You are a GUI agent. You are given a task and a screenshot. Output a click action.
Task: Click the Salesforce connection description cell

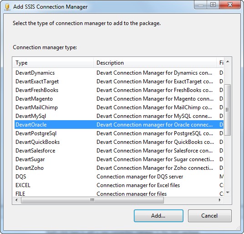154,151
